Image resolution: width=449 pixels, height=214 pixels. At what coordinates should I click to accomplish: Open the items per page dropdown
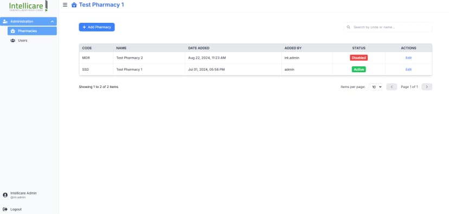[376, 87]
